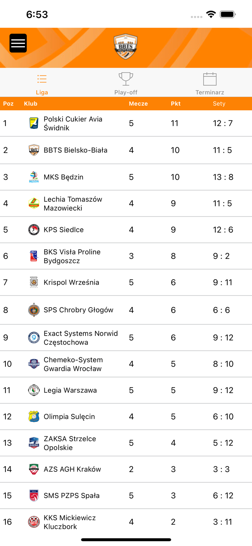The height and width of the screenshot is (546, 252).
Task: Sort standings by the Pkt column
Action: point(175,103)
